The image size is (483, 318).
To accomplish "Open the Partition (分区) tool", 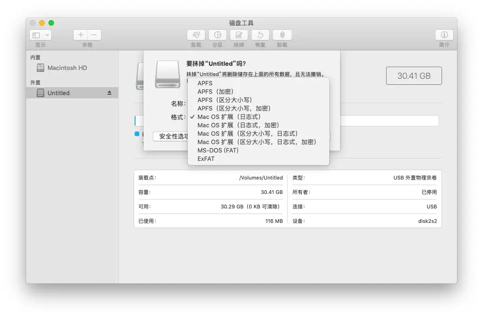I will [218, 35].
